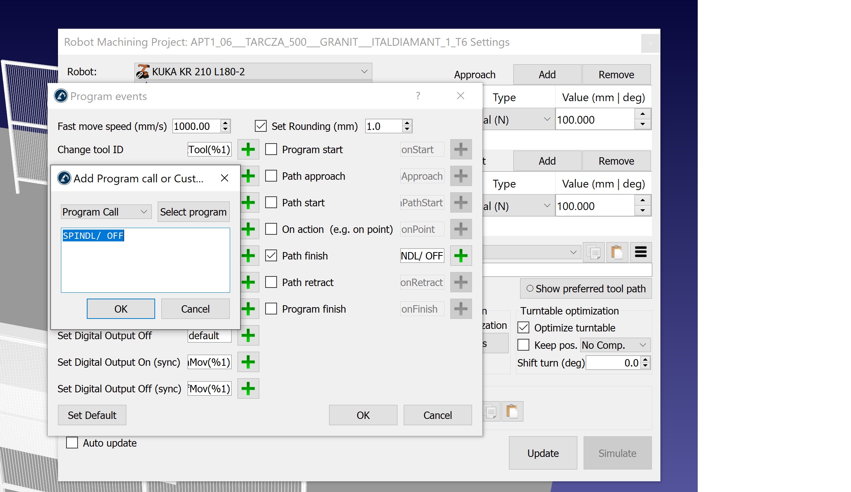Click green plus next to Change tool ID
This screenshot has width=851, height=492.
click(248, 149)
